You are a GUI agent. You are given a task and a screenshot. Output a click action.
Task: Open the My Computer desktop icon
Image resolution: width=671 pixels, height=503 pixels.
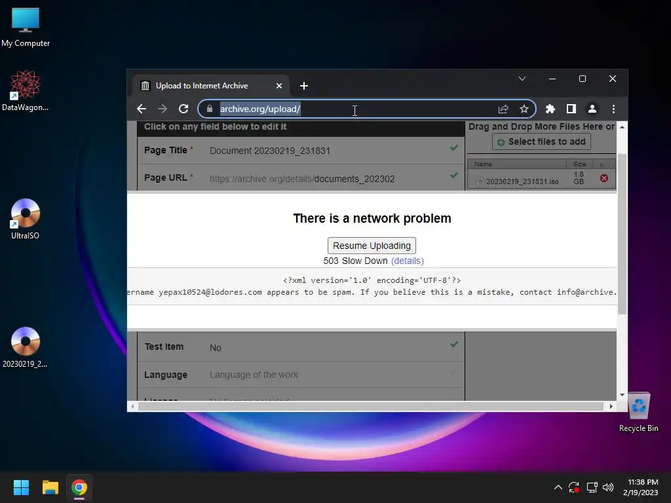26,28
